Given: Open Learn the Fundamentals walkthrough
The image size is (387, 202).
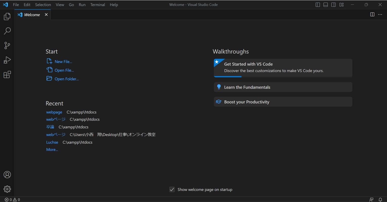Looking at the screenshot, I should 283,87.
